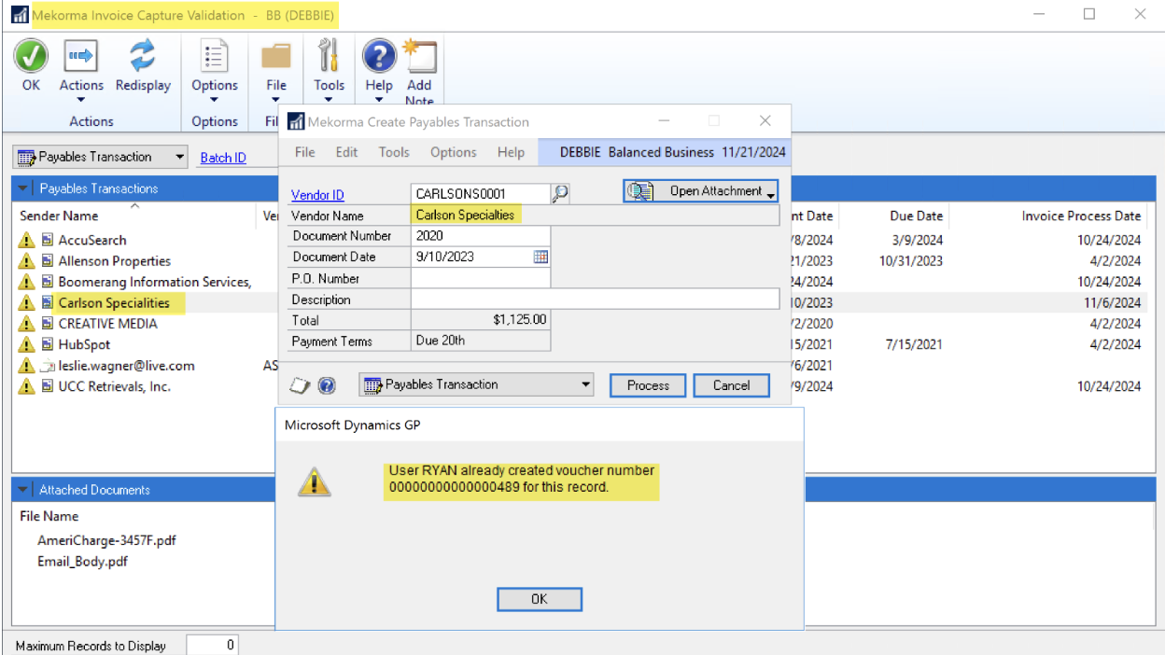Click the Redisplay refresh arrows icon
The height and width of the screenshot is (655, 1165).
[143, 57]
